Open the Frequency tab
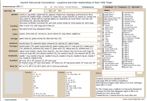The height and width of the screenshot is (101, 147). [x=122, y=7]
